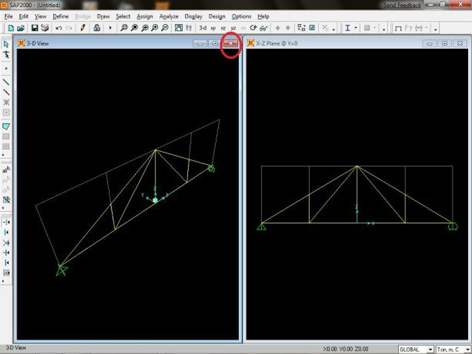Select the Rubber Band Zoom magnifier

click(124, 28)
